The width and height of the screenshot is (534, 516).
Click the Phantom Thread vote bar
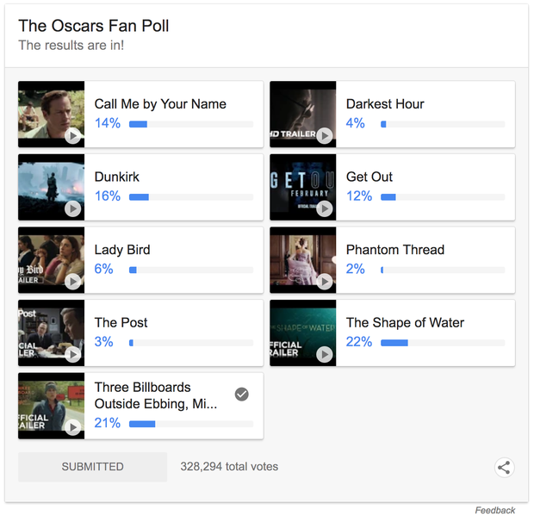click(443, 270)
